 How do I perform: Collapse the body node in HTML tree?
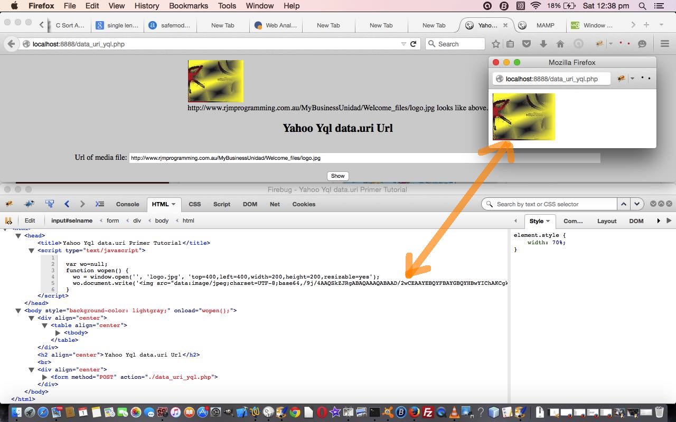18,311
